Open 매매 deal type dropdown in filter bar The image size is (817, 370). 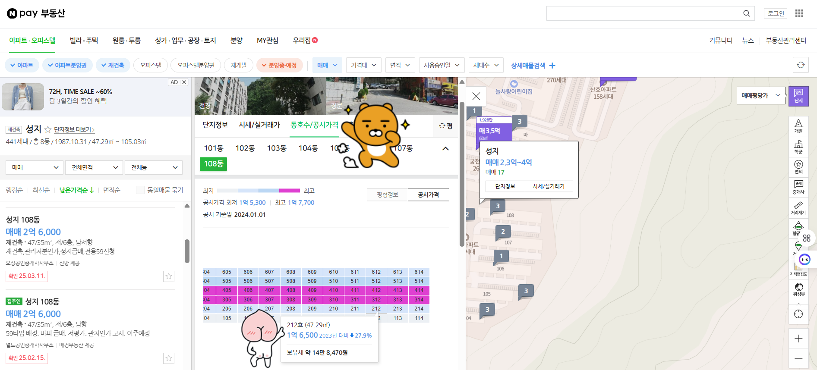click(x=328, y=65)
